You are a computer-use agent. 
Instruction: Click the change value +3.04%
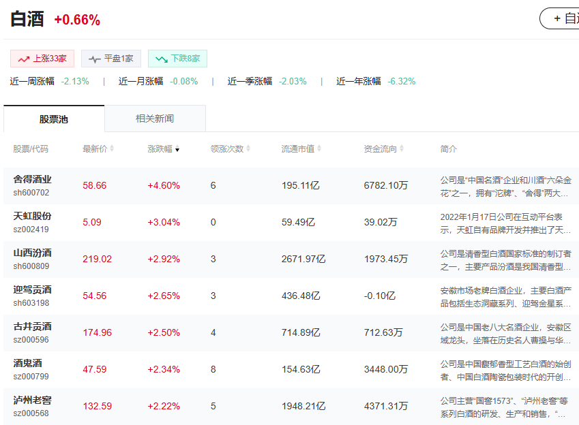coord(164,222)
